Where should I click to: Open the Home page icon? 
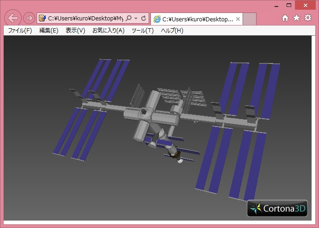coord(285,18)
